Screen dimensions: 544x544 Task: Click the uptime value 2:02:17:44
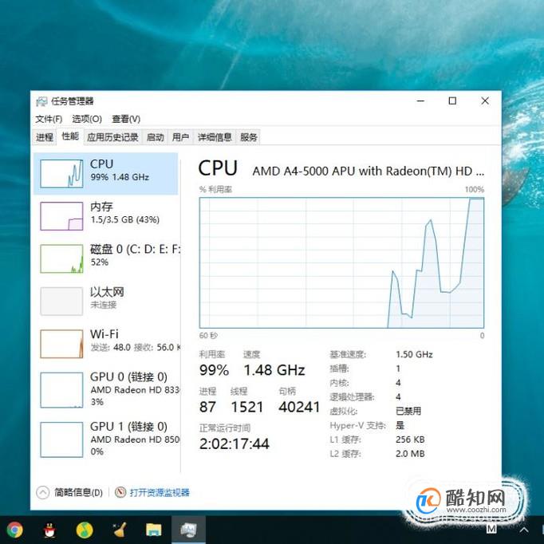(235, 443)
